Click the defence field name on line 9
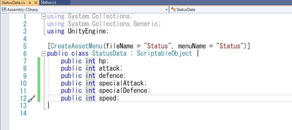The height and width of the screenshot is (130, 292). 111,76
